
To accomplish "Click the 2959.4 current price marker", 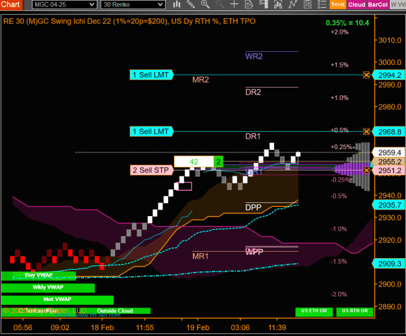I will click(x=389, y=152).
